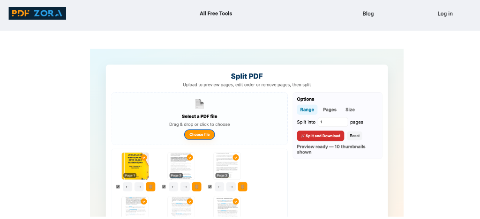Screen dimensions: 480x219
Task: Click the PDF document icon in upload area
Action: tap(200, 104)
